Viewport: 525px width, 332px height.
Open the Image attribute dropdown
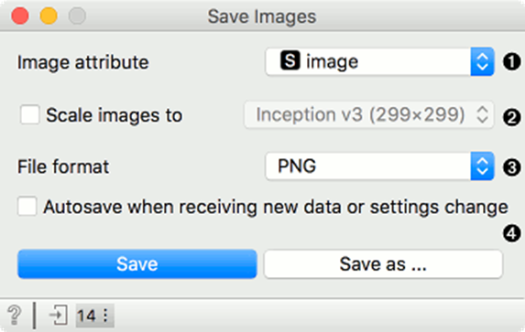tap(379, 62)
